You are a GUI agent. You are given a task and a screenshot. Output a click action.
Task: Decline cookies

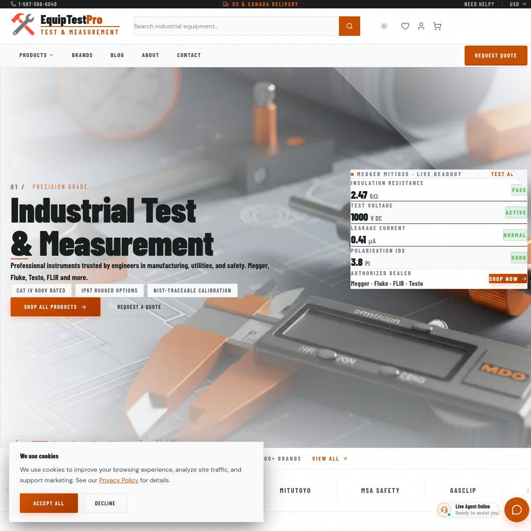(x=105, y=503)
